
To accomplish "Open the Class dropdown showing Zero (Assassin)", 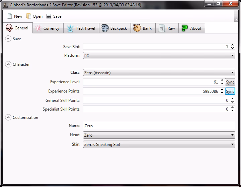I will click(159, 72).
